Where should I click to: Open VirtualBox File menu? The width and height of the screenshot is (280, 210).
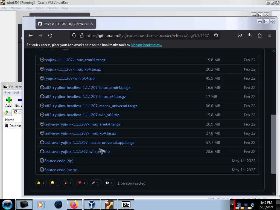[x=4, y=8]
